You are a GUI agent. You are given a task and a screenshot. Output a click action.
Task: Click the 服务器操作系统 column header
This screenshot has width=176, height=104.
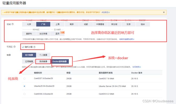coord(106,73)
